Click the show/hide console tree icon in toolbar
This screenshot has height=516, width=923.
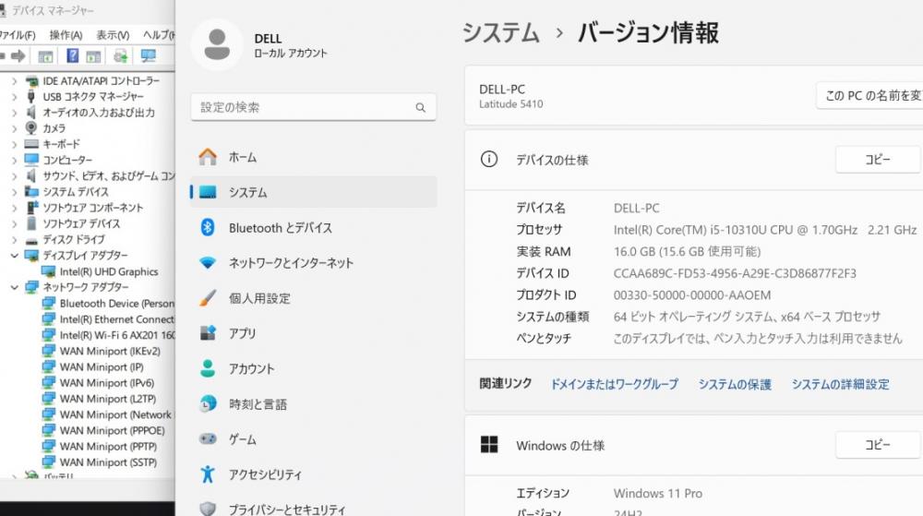[x=45, y=56]
